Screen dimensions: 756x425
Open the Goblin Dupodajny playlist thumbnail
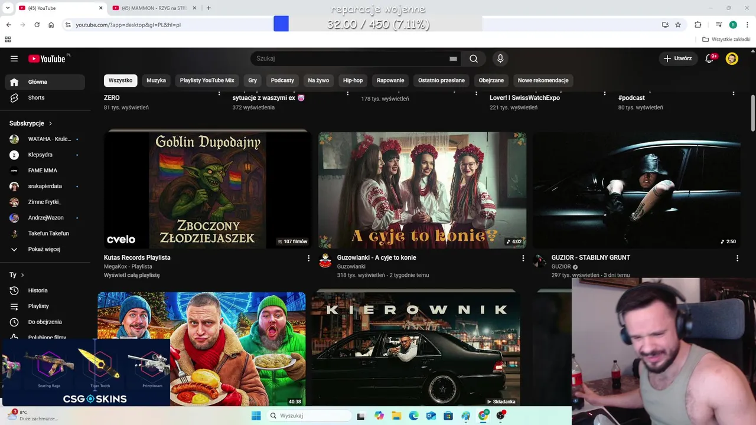pyautogui.click(x=207, y=189)
